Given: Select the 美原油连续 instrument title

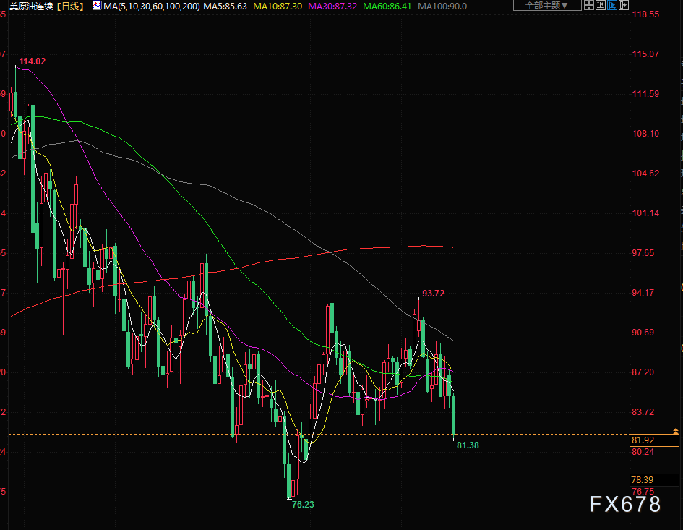Looking at the screenshot, I should point(31,7).
